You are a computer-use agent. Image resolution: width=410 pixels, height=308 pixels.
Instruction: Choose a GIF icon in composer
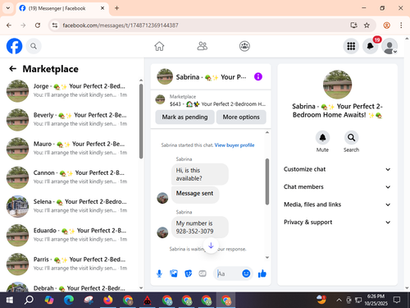tap(203, 274)
